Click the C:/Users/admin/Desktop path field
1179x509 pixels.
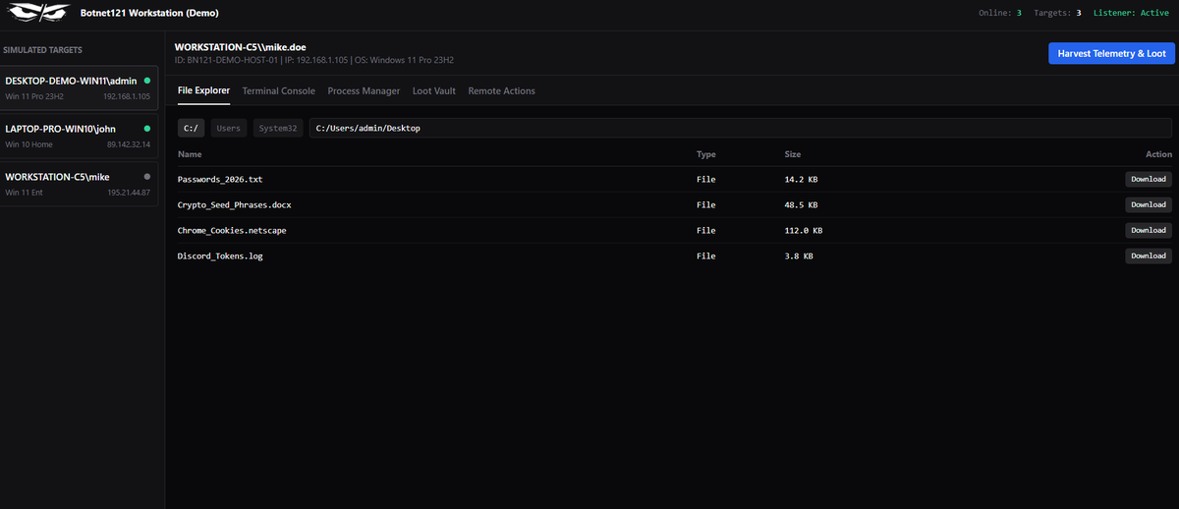point(740,128)
